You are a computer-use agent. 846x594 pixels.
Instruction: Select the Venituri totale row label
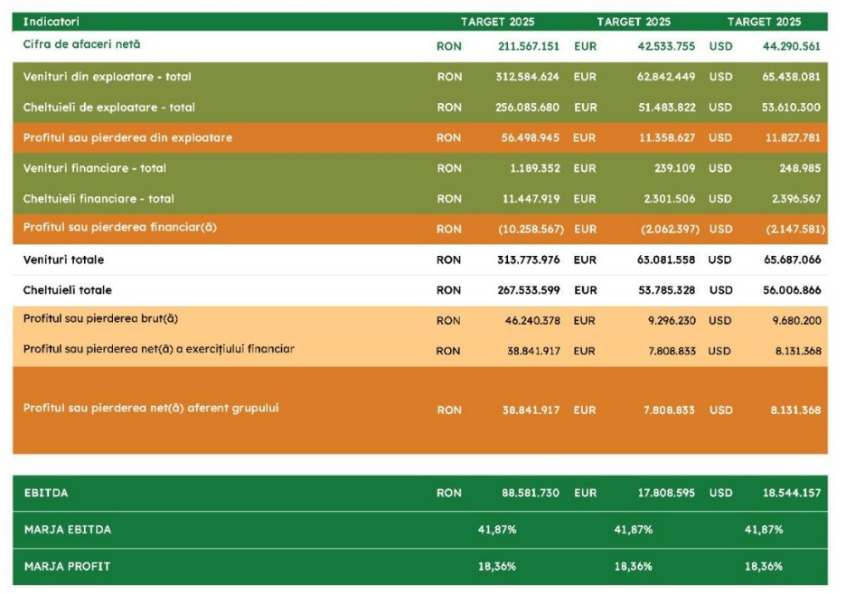click(x=63, y=260)
